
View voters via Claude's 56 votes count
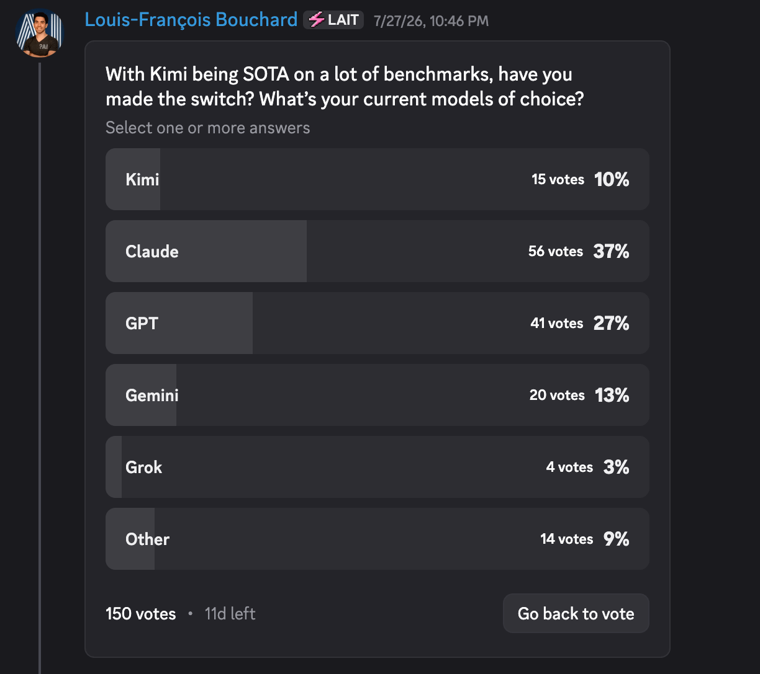coord(556,251)
